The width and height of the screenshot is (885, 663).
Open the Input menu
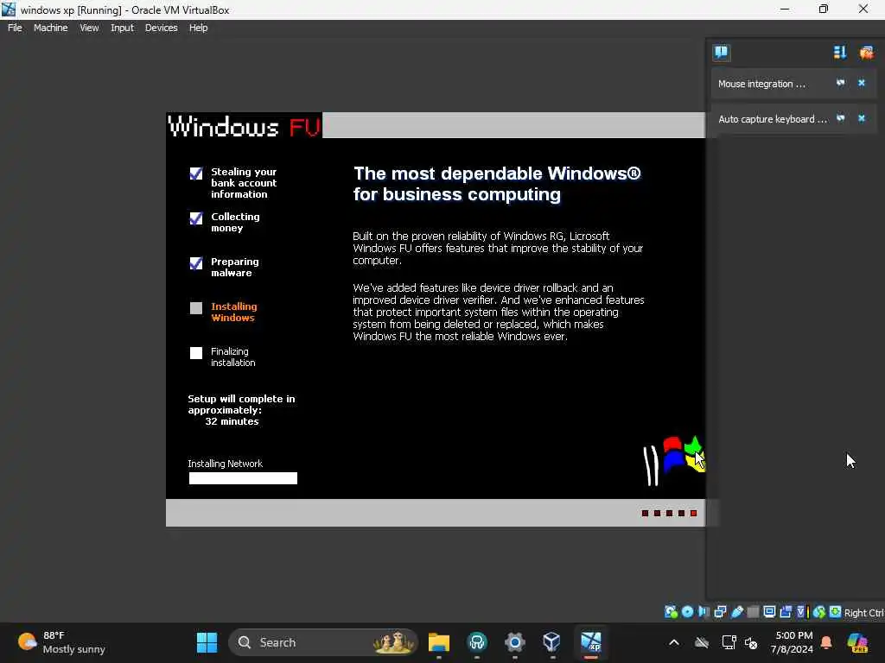(x=122, y=28)
